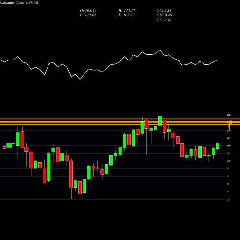Click the 80 price axis label
Image resolution: width=240 pixels, height=240 pixels.
[x=228, y=192]
